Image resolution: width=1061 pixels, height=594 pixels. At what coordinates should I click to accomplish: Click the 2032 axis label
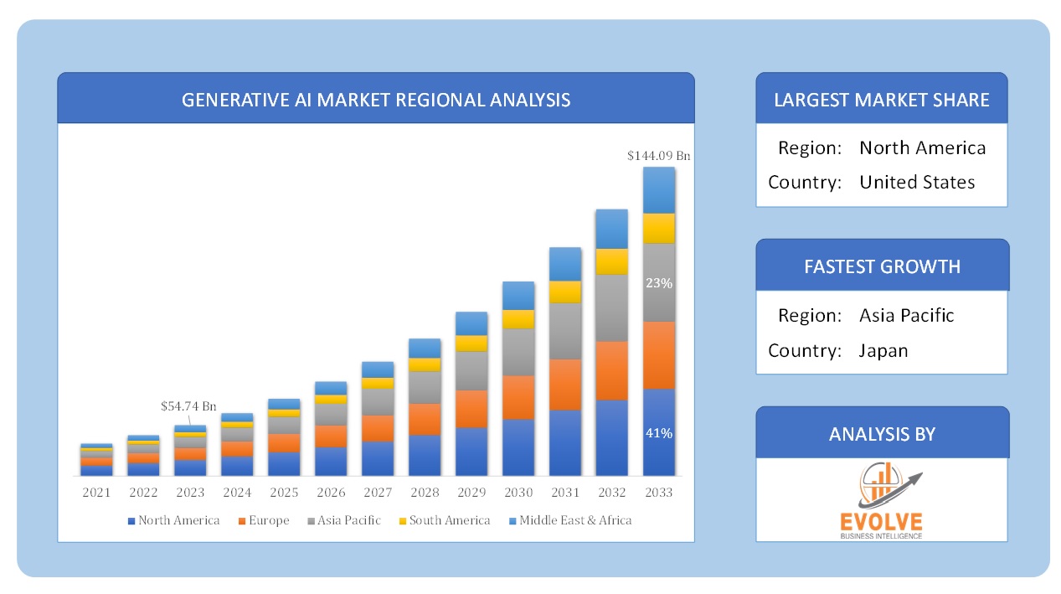point(612,493)
